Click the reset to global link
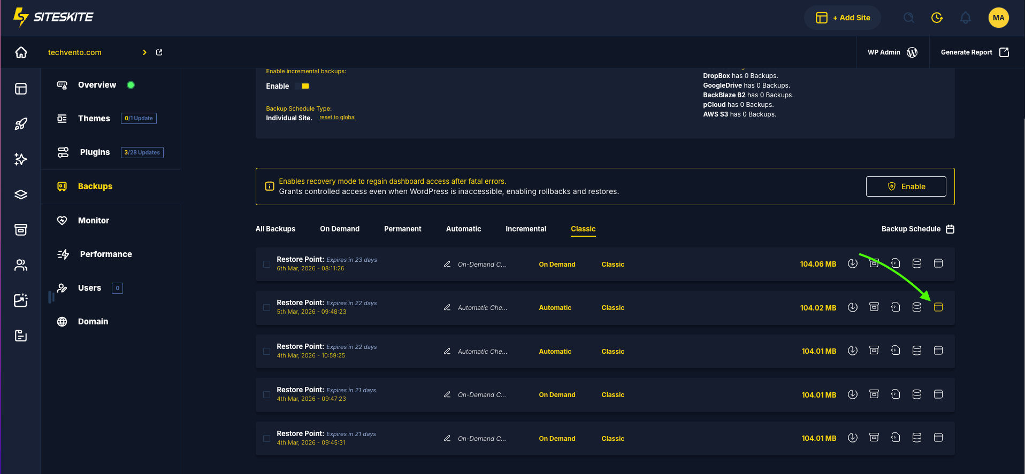1025x474 pixels. pos(337,118)
